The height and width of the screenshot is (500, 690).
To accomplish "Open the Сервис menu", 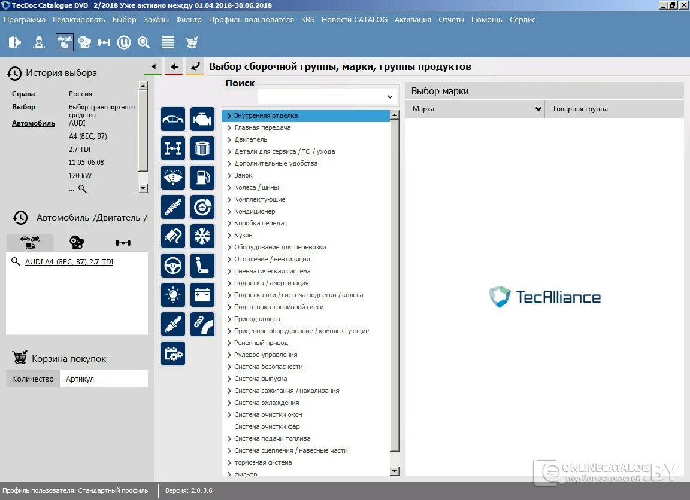I will [x=522, y=19].
